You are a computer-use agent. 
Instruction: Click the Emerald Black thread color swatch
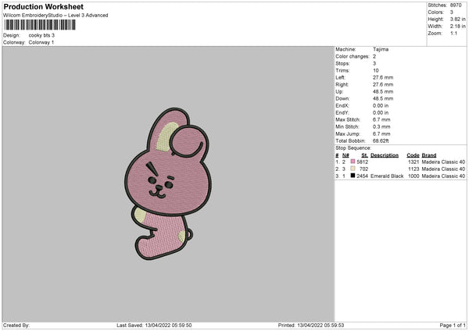pos(353,176)
